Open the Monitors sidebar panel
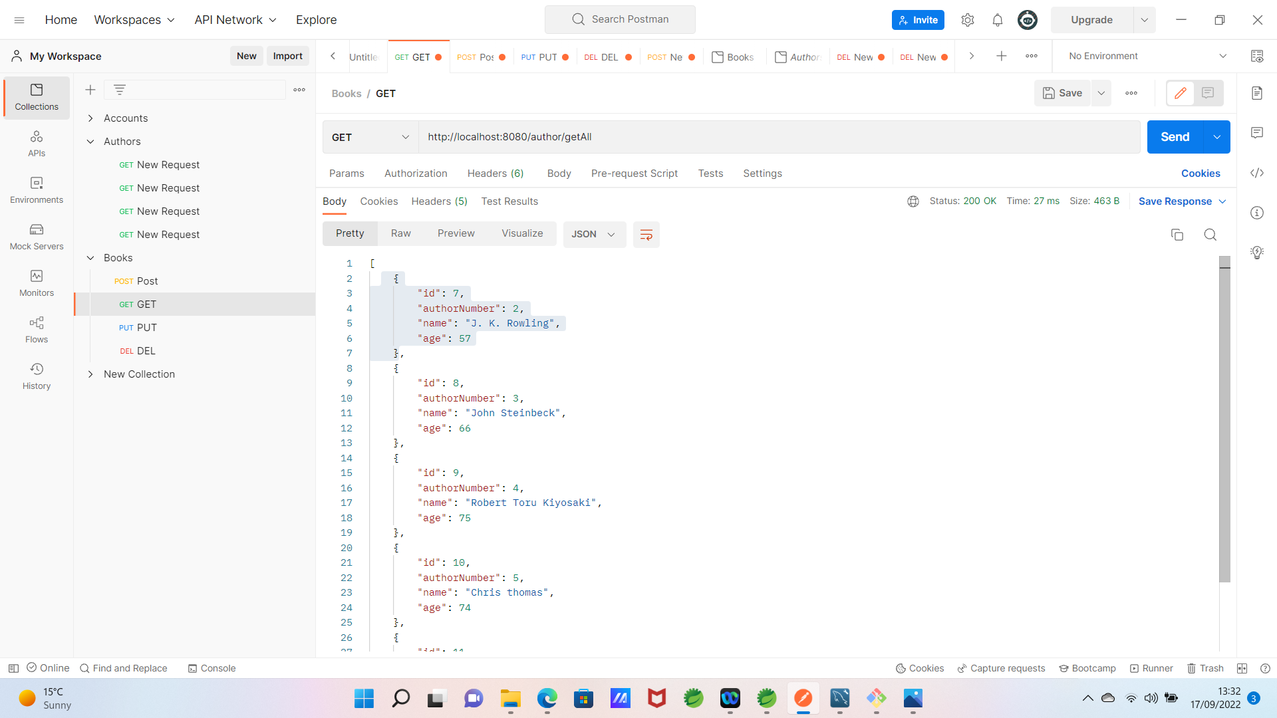 [x=37, y=284]
